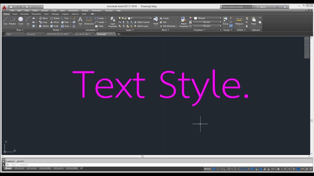This screenshot has width=314, height=176.
Task: Expand the Block panel
Action: pyautogui.click(x=165, y=30)
